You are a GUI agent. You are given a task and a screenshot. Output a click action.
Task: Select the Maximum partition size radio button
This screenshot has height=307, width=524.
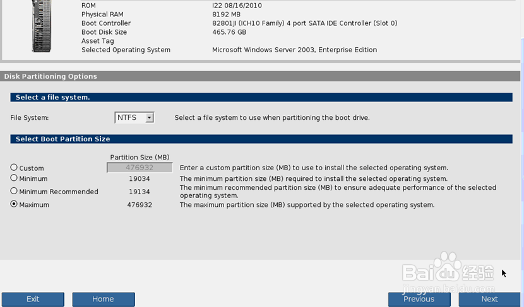[14, 204]
